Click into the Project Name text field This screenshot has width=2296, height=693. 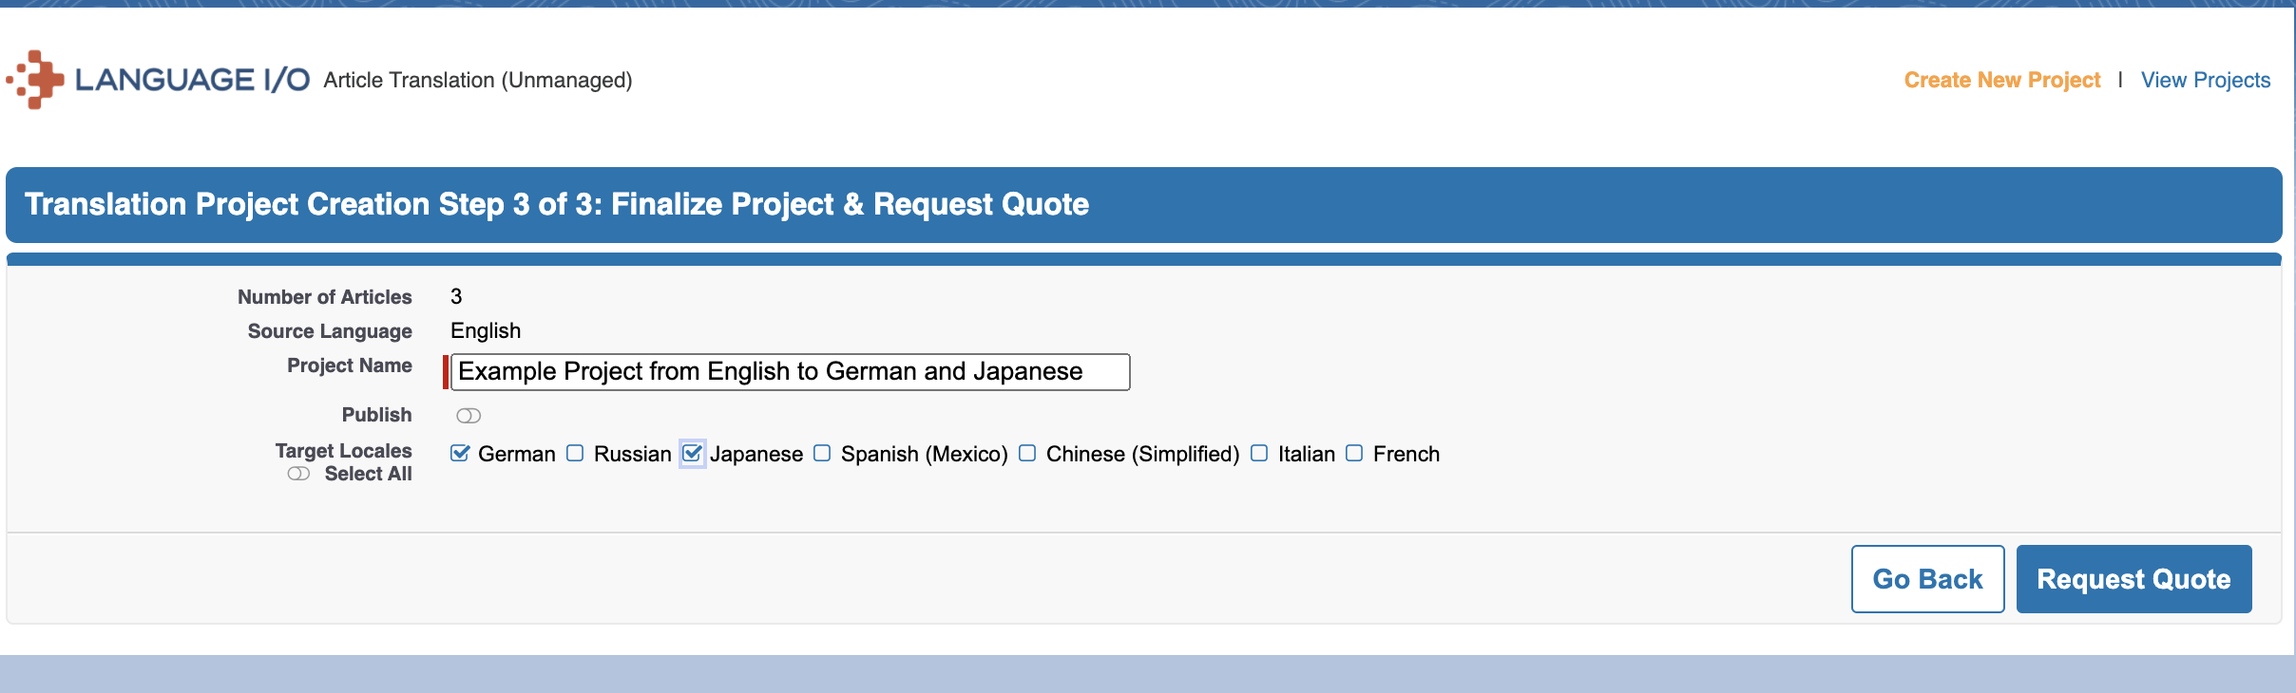(789, 372)
